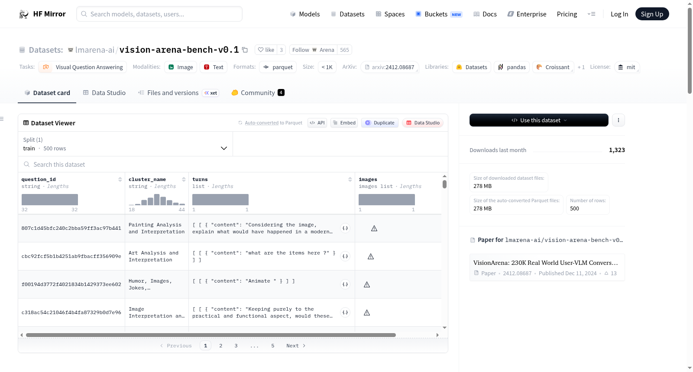Image resolution: width=693 pixels, height=372 pixels.
Task: Click the table's vertical scrollbar thumb
Action: (444, 184)
